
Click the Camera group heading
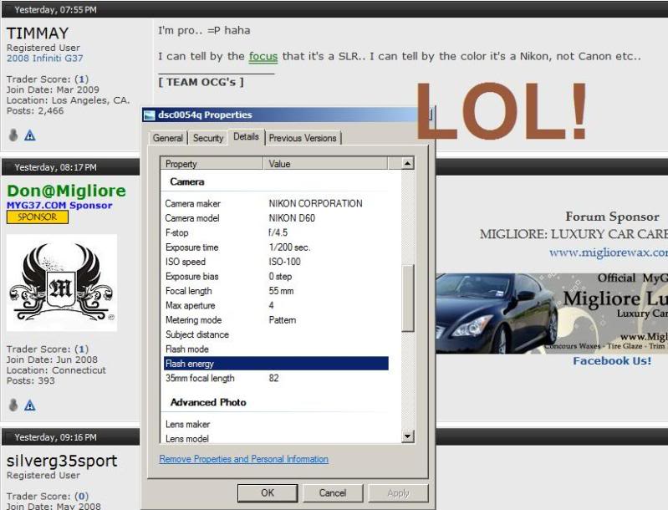tap(187, 182)
